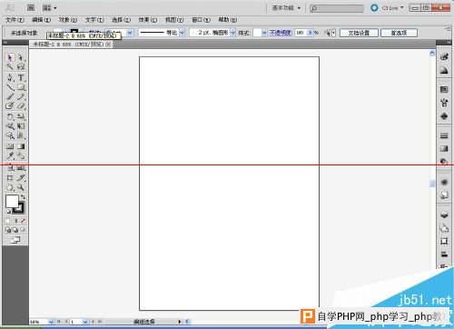Click the white fill color swatch
The width and height of the screenshot is (454, 329).
(12, 201)
